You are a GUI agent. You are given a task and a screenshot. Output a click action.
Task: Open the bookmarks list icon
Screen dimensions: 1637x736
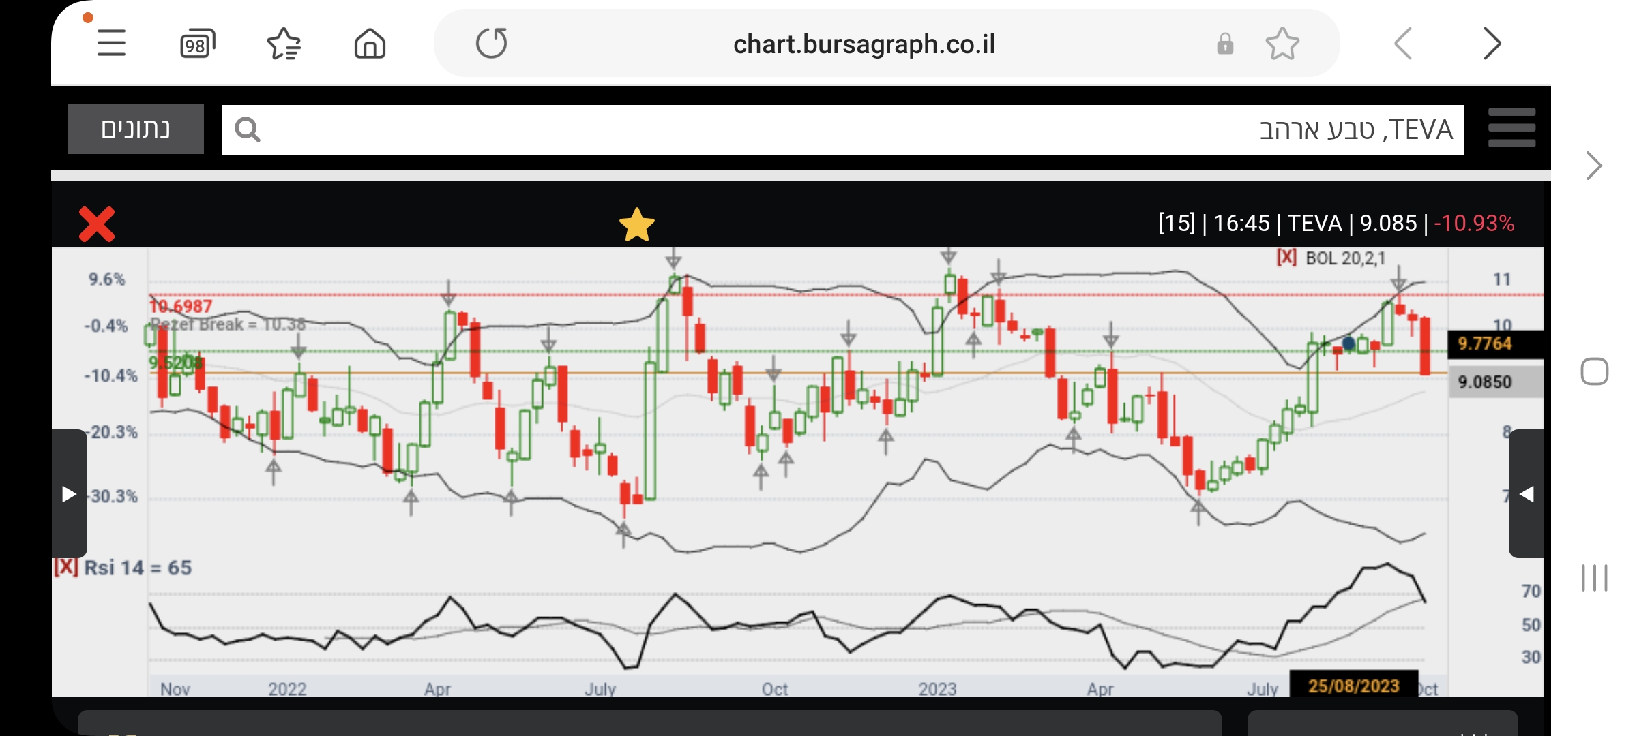(x=284, y=44)
